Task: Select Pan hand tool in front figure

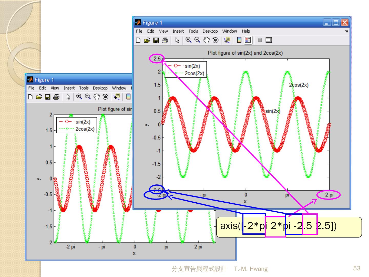Action: pos(206,40)
